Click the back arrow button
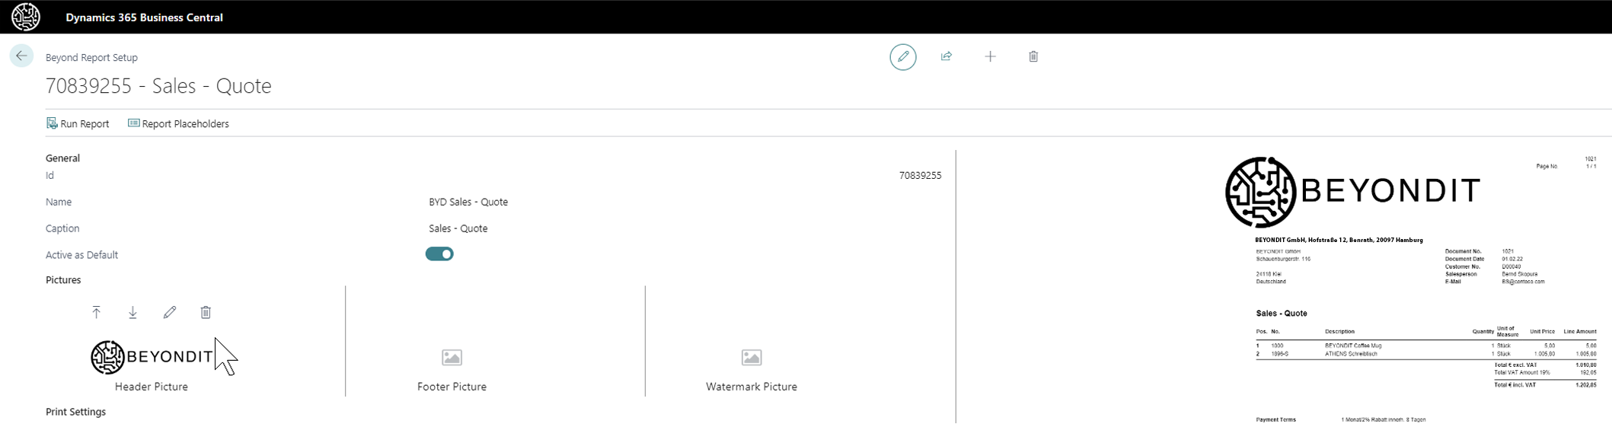 [21, 56]
